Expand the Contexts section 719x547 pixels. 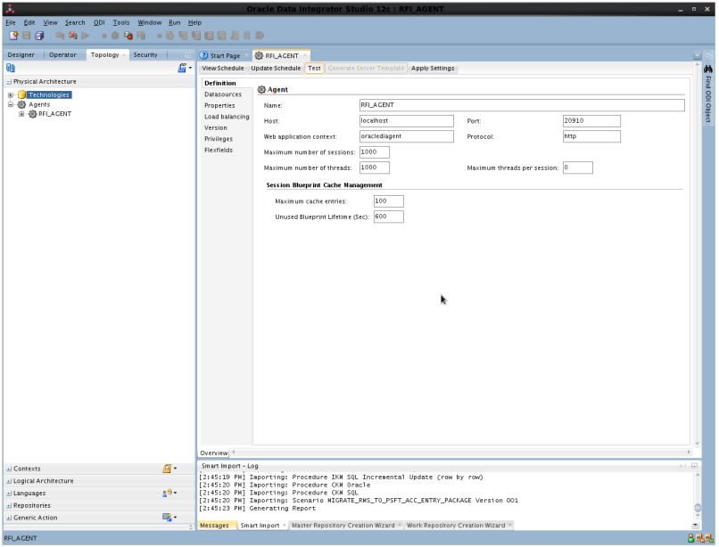point(9,469)
